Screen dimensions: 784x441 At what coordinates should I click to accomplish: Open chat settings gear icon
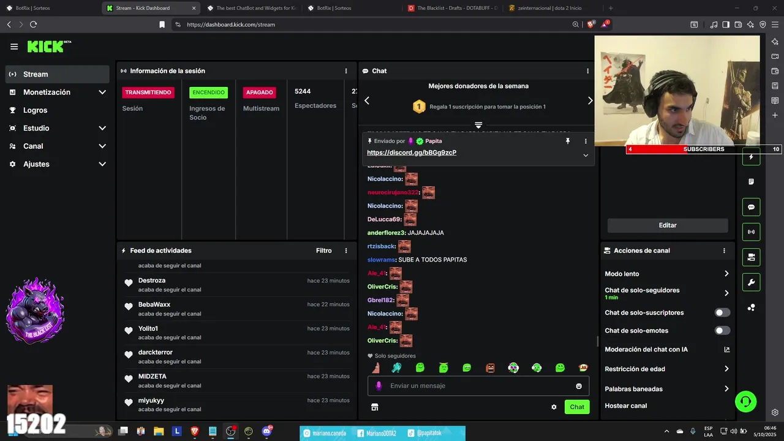point(554,407)
